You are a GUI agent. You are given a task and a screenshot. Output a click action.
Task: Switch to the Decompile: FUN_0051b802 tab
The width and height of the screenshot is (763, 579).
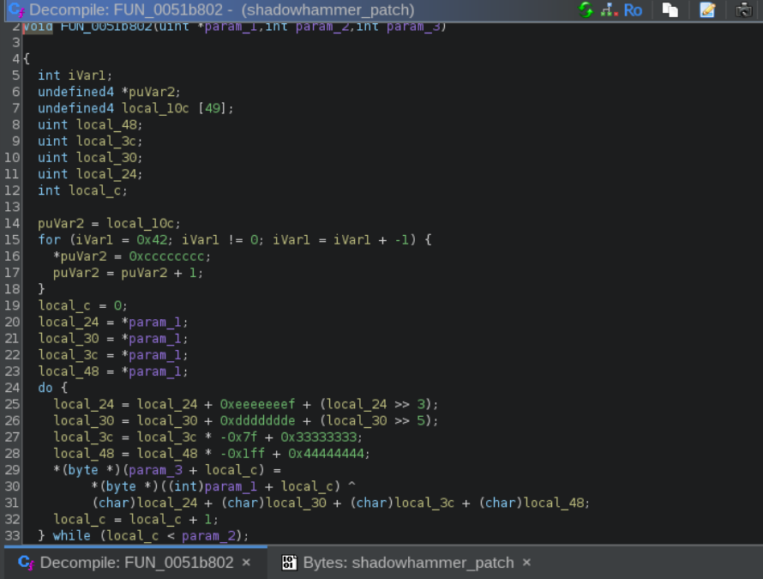136,563
